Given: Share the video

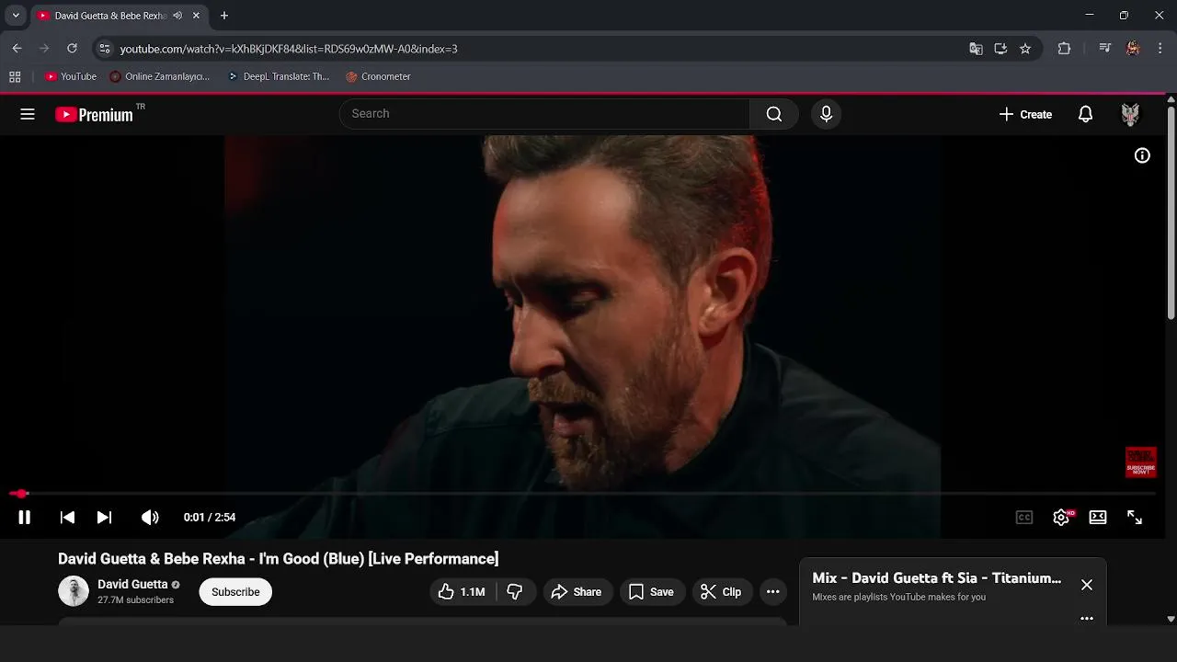Looking at the screenshot, I should click(x=577, y=592).
